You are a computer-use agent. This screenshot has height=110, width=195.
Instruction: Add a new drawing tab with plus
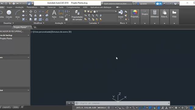(35, 27)
